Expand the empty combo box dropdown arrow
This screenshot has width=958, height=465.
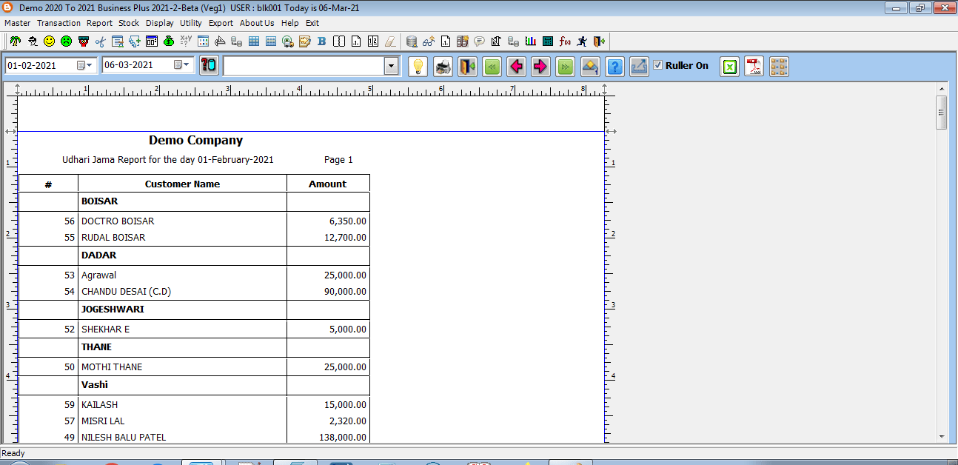391,67
